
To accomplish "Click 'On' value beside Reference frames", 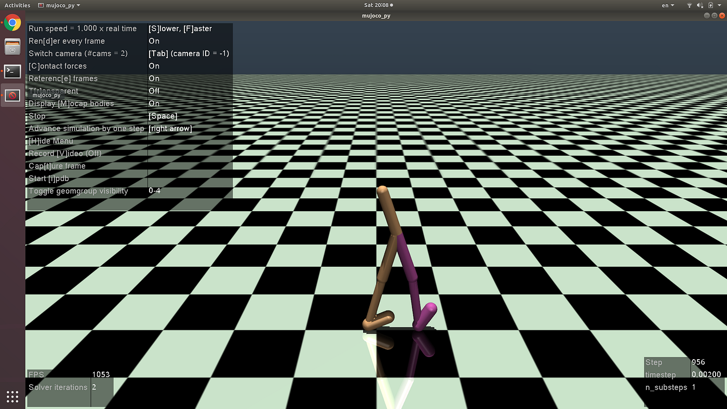I will tap(154, 78).
